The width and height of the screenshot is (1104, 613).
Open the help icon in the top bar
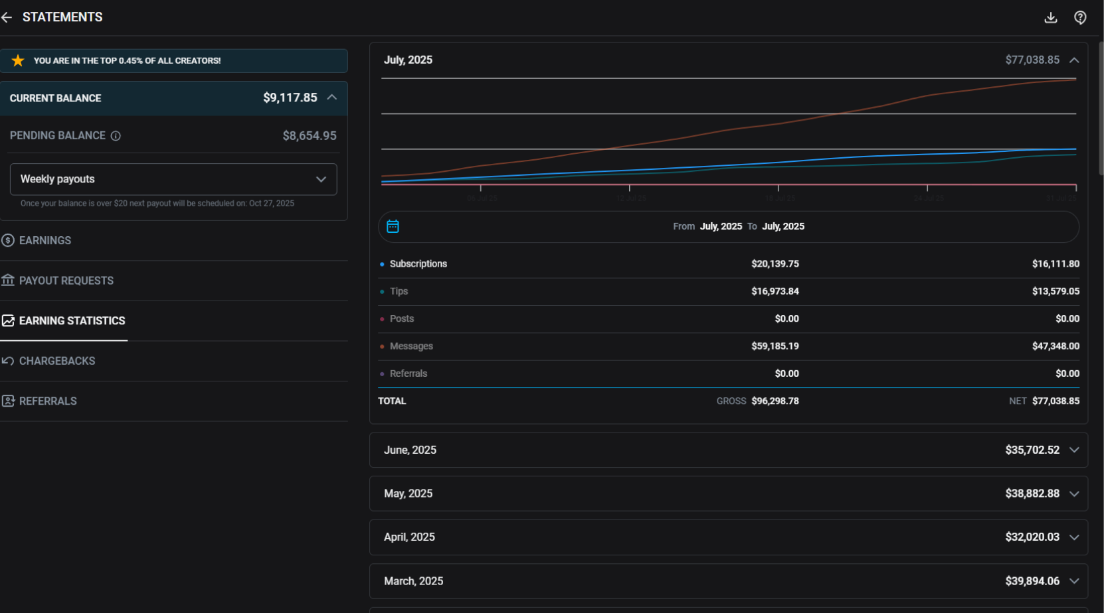point(1080,17)
